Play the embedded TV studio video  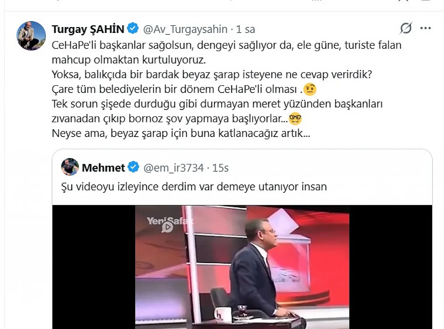[x=242, y=267]
